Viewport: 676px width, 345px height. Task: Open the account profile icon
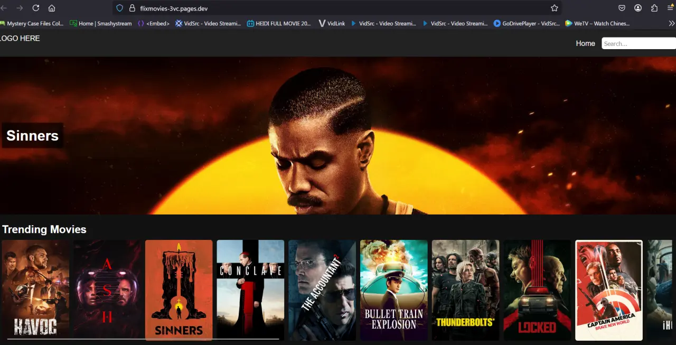coord(638,8)
